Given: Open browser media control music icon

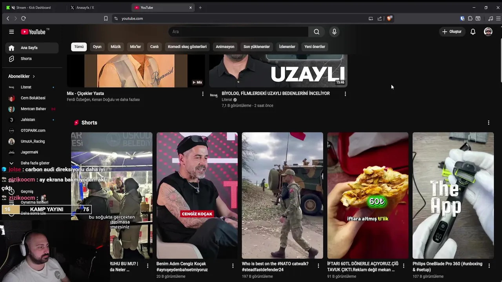Looking at the screenshot, I should [x=490, y=18].
